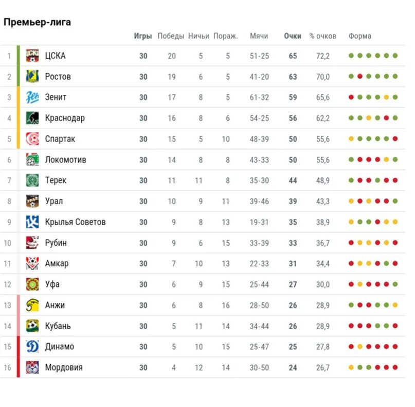
Task: Click the Кубань team name
Action: (x=58, y=326)
